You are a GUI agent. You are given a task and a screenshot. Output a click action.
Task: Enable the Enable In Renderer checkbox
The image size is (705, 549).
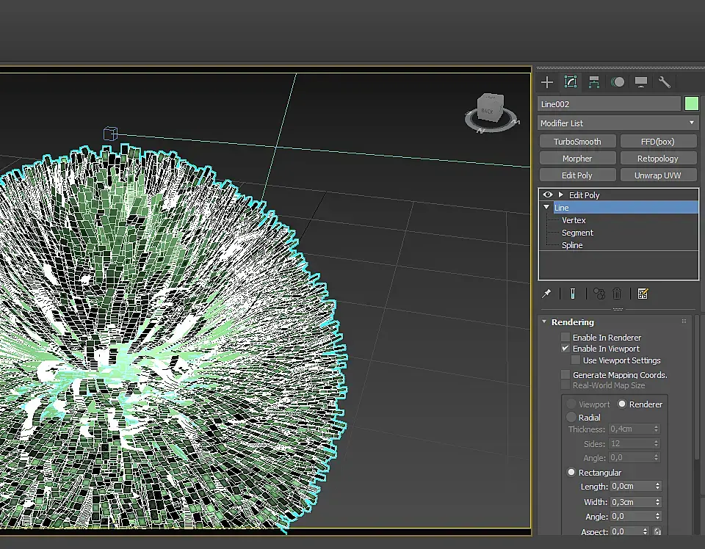tap(565, 338)
